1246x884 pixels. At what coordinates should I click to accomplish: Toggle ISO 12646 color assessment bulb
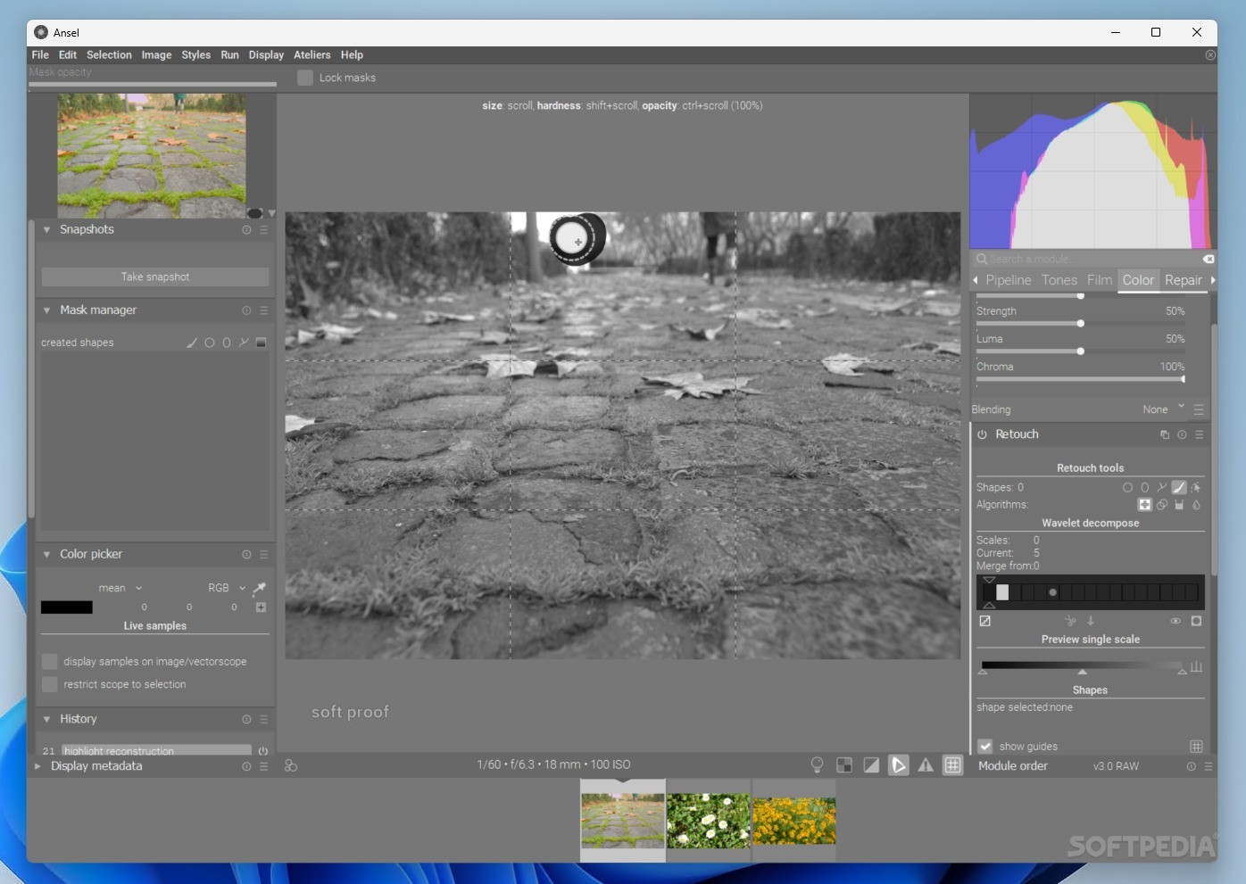pos(817,765)
